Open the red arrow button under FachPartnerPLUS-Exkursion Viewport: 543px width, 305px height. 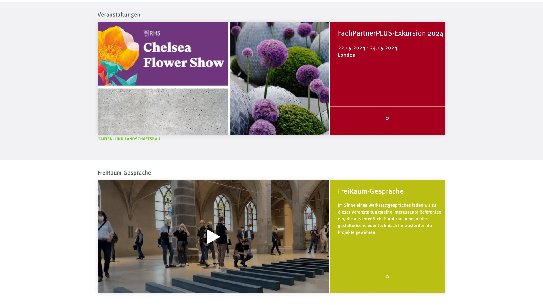tap(387, 121)
